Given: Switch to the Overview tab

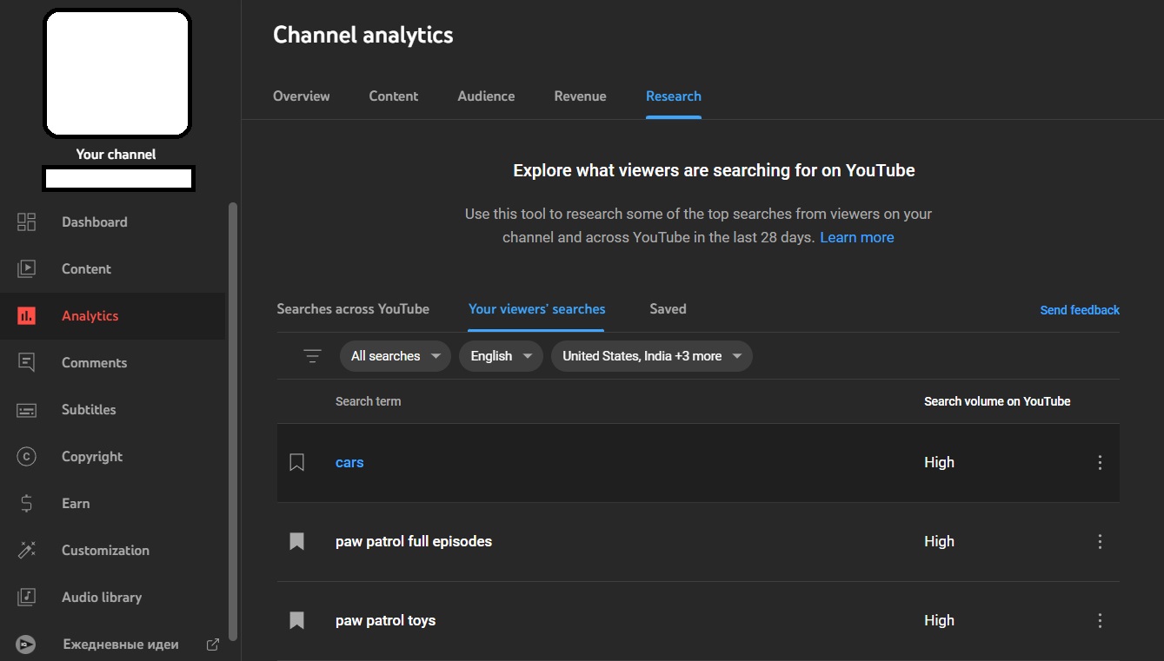Looking at the screenshot, I should [x=302, y=96].
